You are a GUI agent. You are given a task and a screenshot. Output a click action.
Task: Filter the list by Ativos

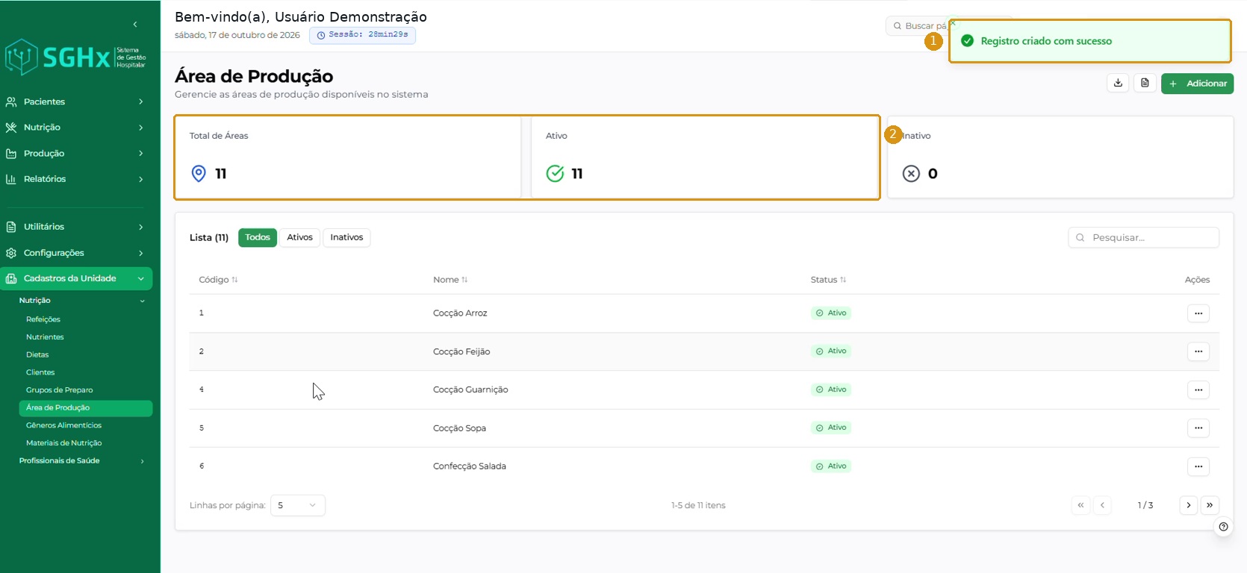point(299,237)
